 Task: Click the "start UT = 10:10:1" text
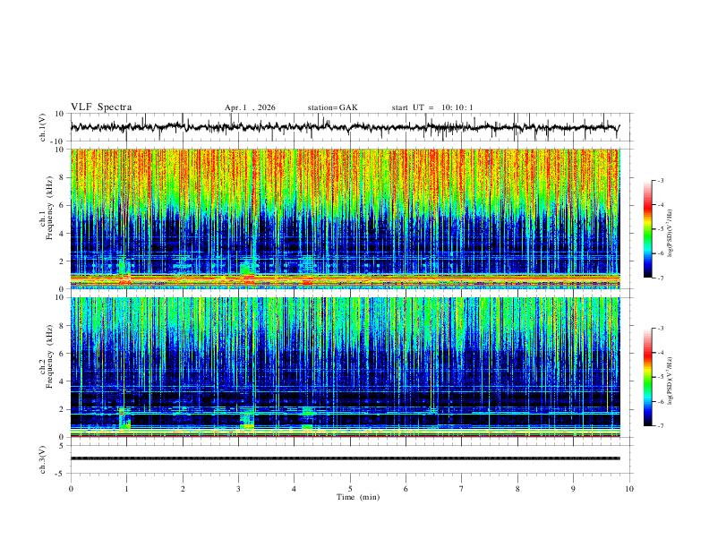pyautogui.click(x=432, y=107)
